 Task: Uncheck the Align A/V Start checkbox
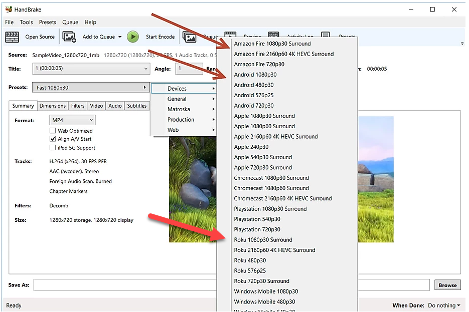(x=53, y=139)
